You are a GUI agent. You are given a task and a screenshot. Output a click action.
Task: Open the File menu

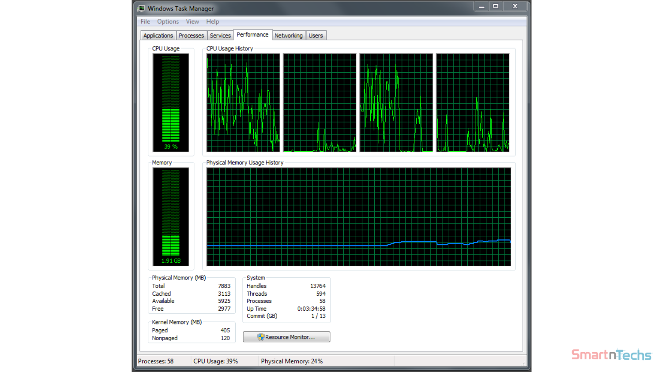pyautogui.click(x=145, y=22)
